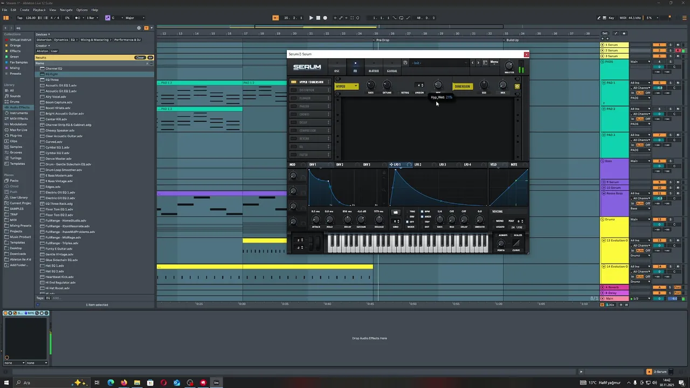Select Drums in library sidebar
690x388 pixels.
(15, 101)
